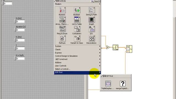Open the .NET & ActiveX submenu
Image resolution: width=176 pixels, height=99 pixels.
[x=77, y=59]
